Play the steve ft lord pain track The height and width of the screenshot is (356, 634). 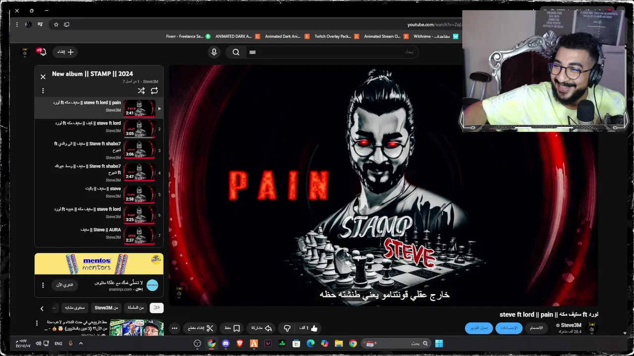(99, 108)
